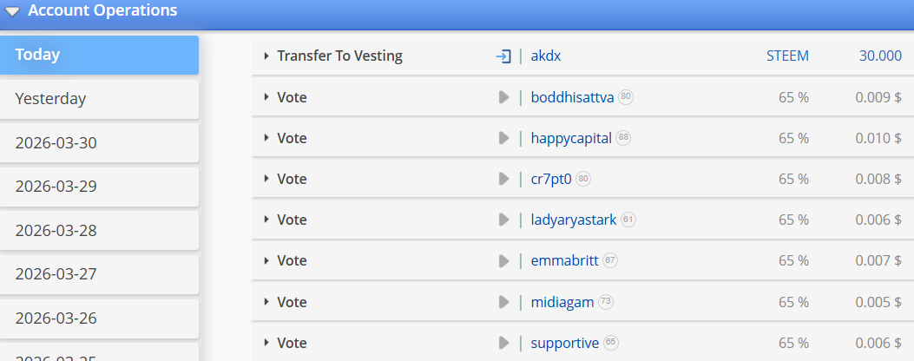Image resolution: width=914 pixels, height=361 pixels.
Task: Click the play arrow icon beside ladyaryastark
Action: coord(503,220)
